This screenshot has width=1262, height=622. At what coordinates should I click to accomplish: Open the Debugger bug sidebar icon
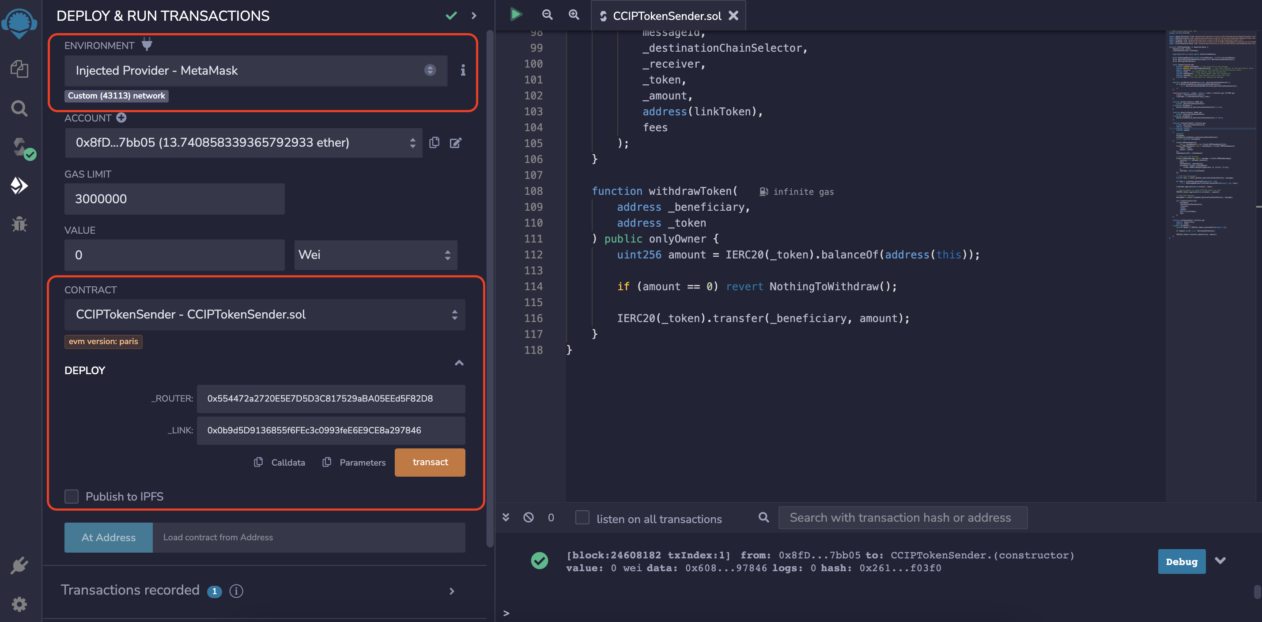coord(19,224)
